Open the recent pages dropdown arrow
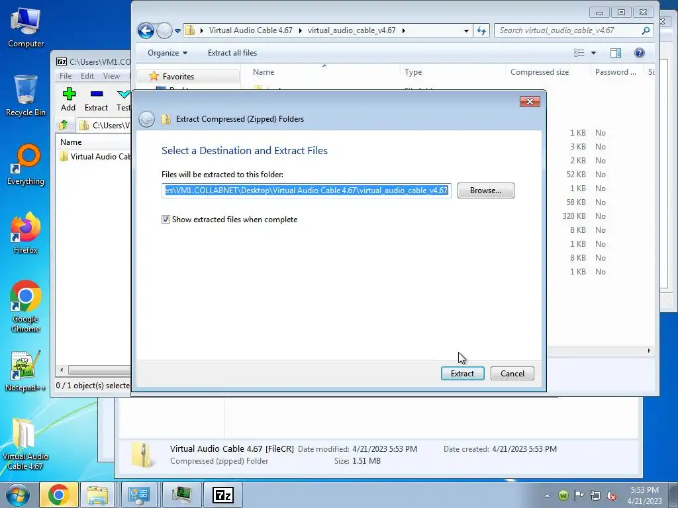678x508 pixels. tap(177, 31)
